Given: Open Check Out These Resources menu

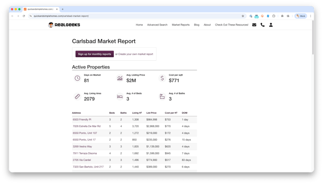Looking at the screenshot, I should click(232, 25).
